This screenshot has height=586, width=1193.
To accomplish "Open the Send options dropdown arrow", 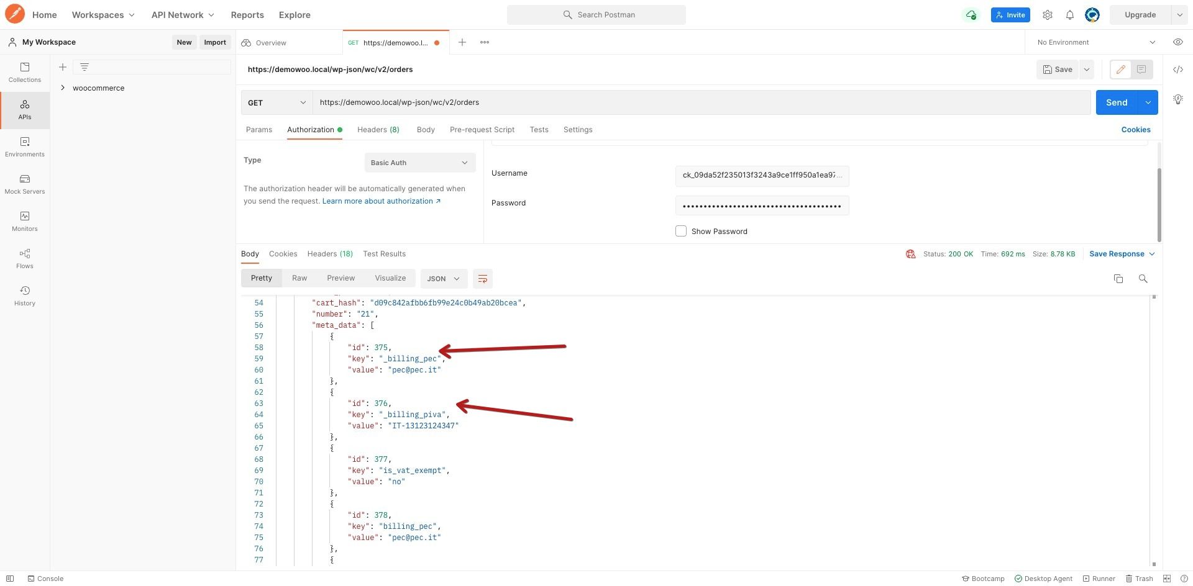I will [x=1148, y=102].
